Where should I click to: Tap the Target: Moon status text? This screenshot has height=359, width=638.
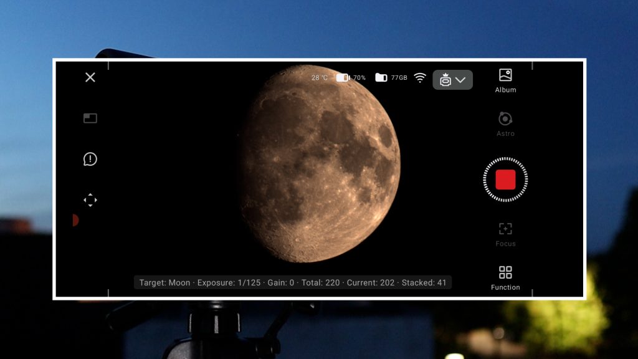(x=164, y=282)
